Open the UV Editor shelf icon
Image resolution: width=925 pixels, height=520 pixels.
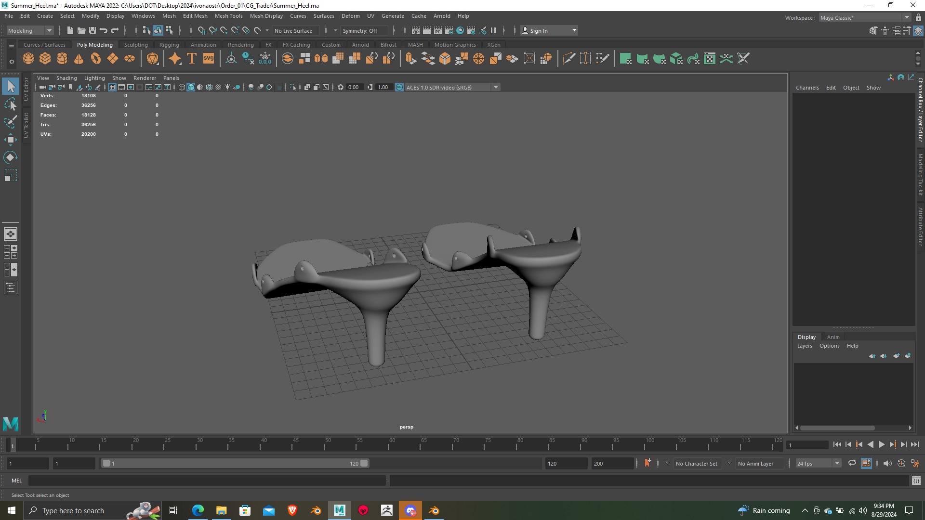coord(710,59)
